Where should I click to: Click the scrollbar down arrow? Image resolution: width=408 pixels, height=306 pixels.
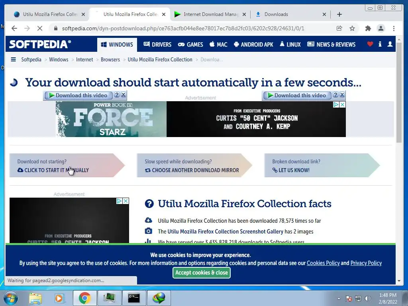tap(399, 281)
